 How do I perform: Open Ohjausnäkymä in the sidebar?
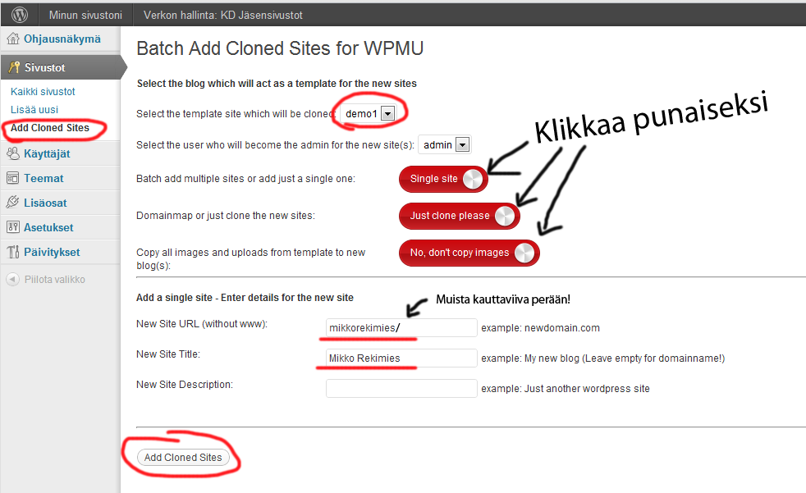pos(62,39)
